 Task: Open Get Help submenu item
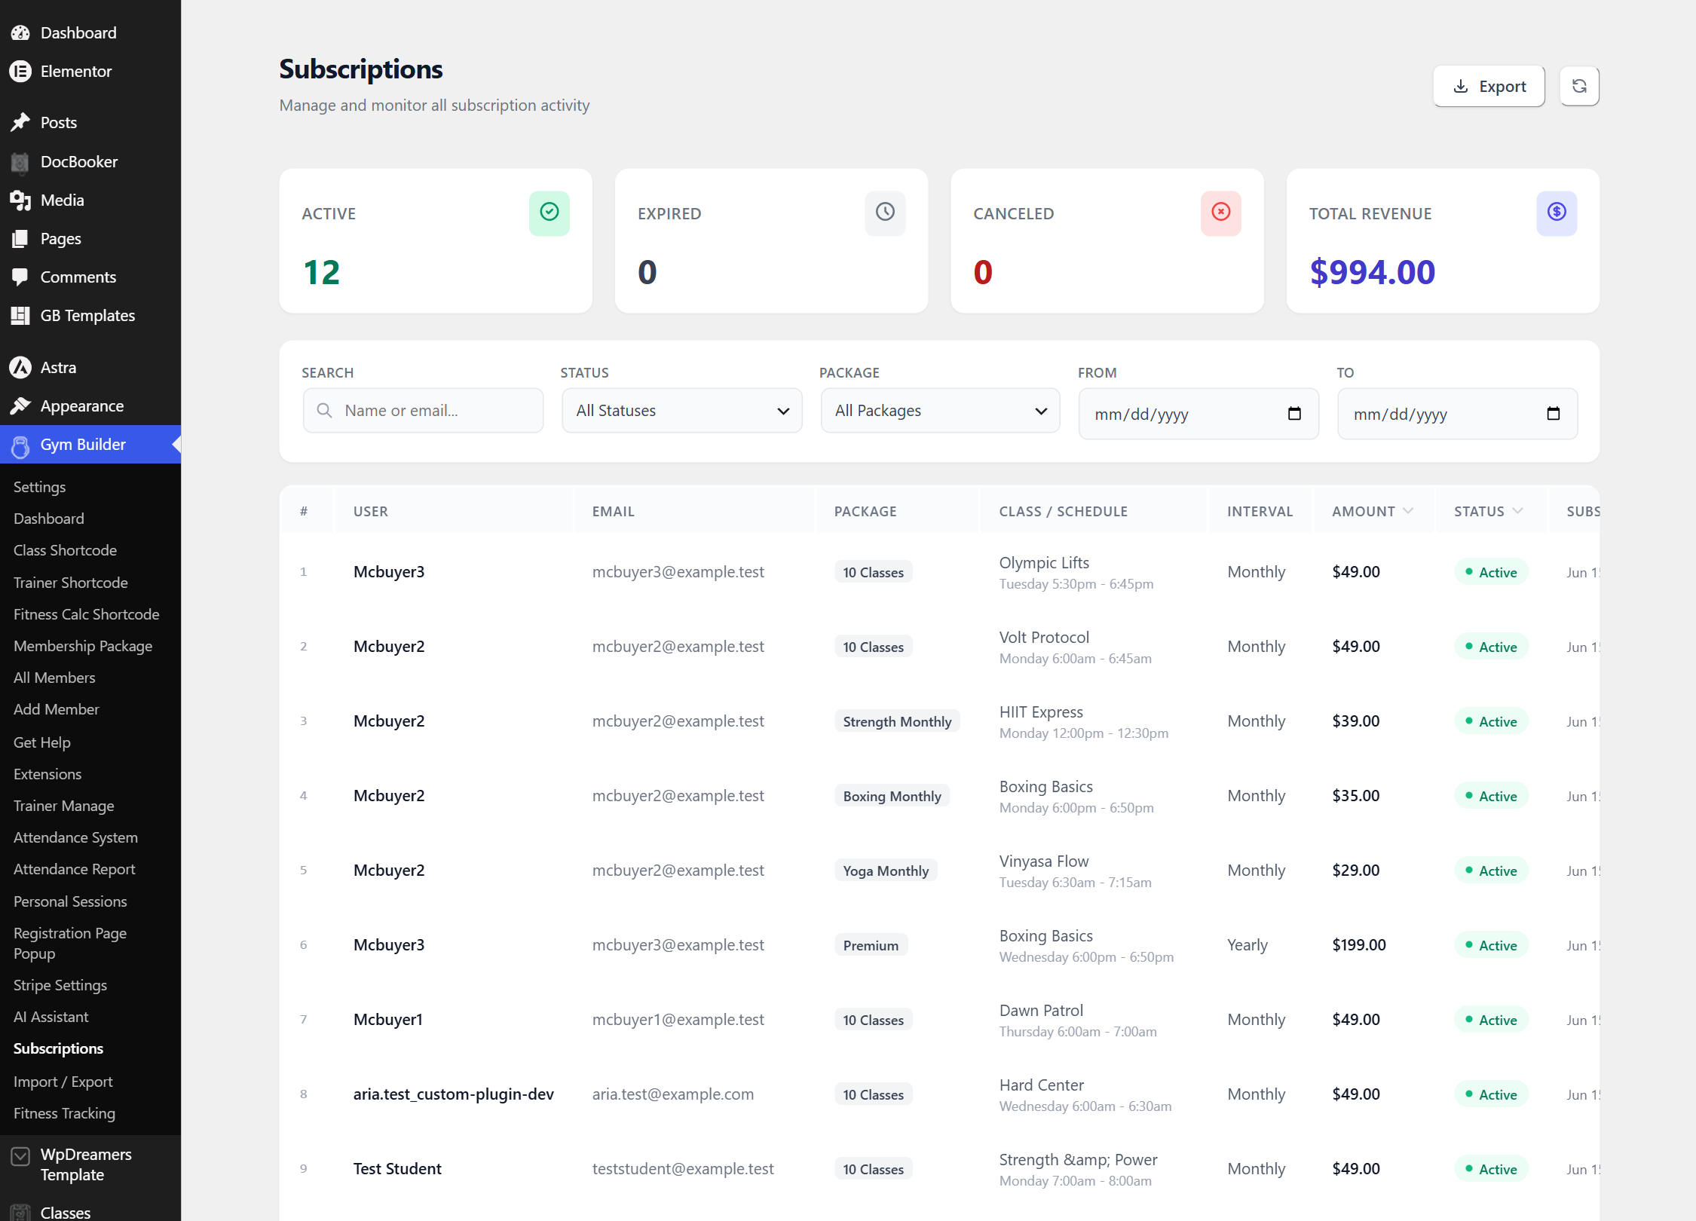click(41, 742)
